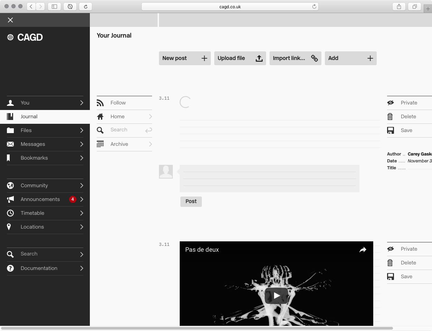Submit journal search with return arrow
432x331 pixels.
coord(149,130)
